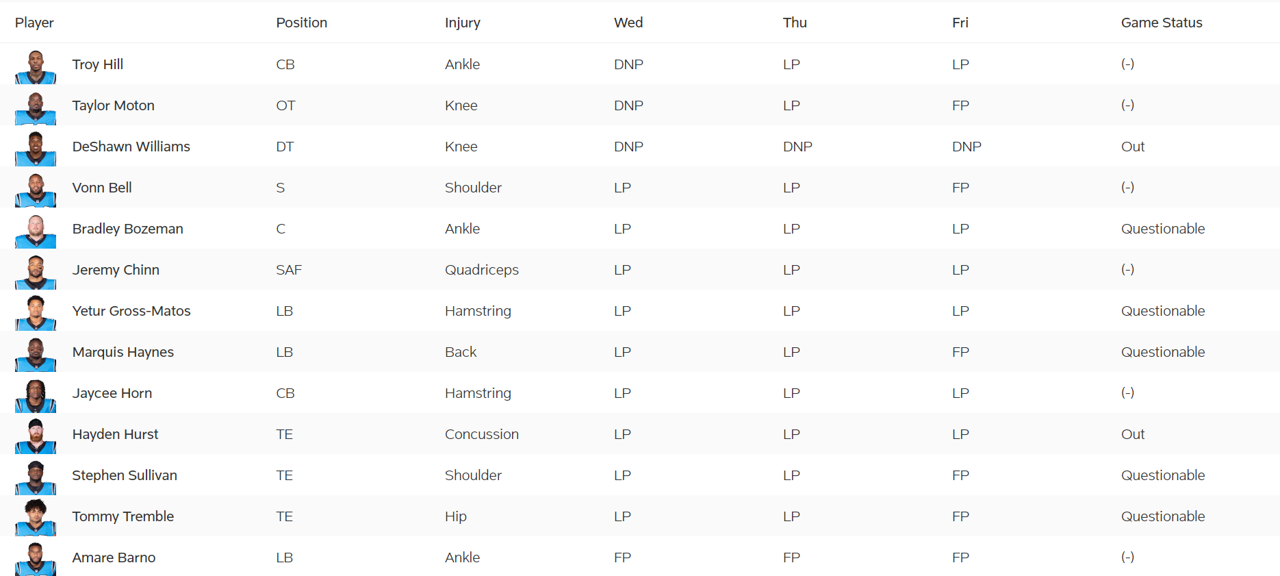This screenshot has height=576, width=1280.
Task: Click Bradley Bozeman's headshot photo
Action: (36, 231)
